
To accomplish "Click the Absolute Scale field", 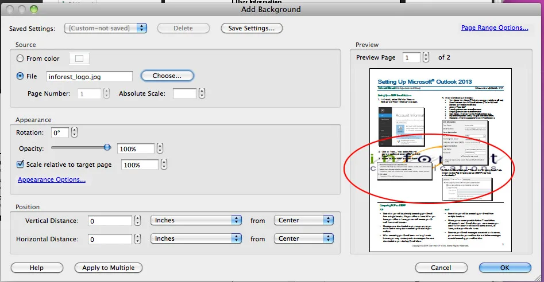I will [x=184, y=93].
